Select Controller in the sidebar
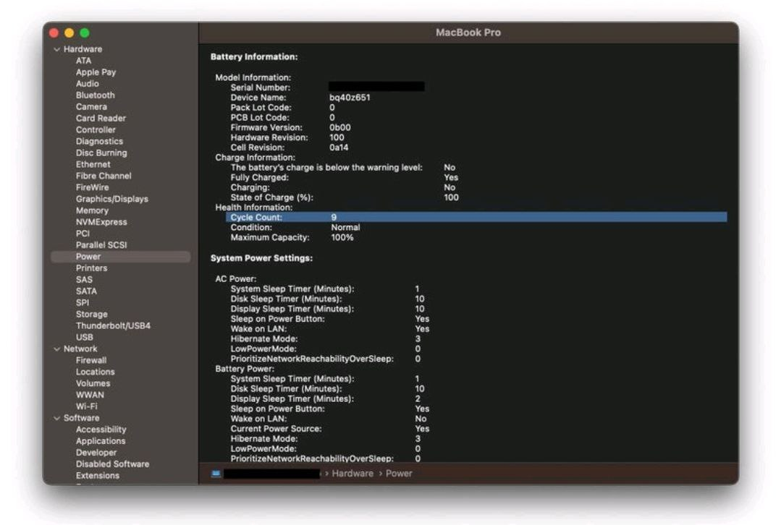 [96, 129]
